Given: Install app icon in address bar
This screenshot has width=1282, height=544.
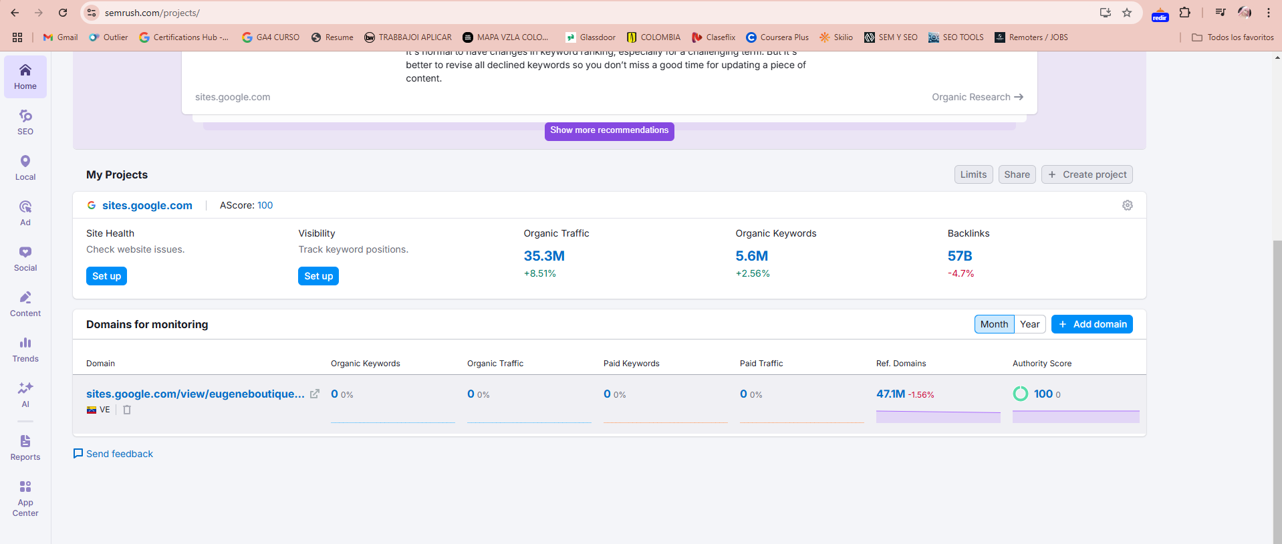Looking at the screenshot, I should [x=1106, y=13].
